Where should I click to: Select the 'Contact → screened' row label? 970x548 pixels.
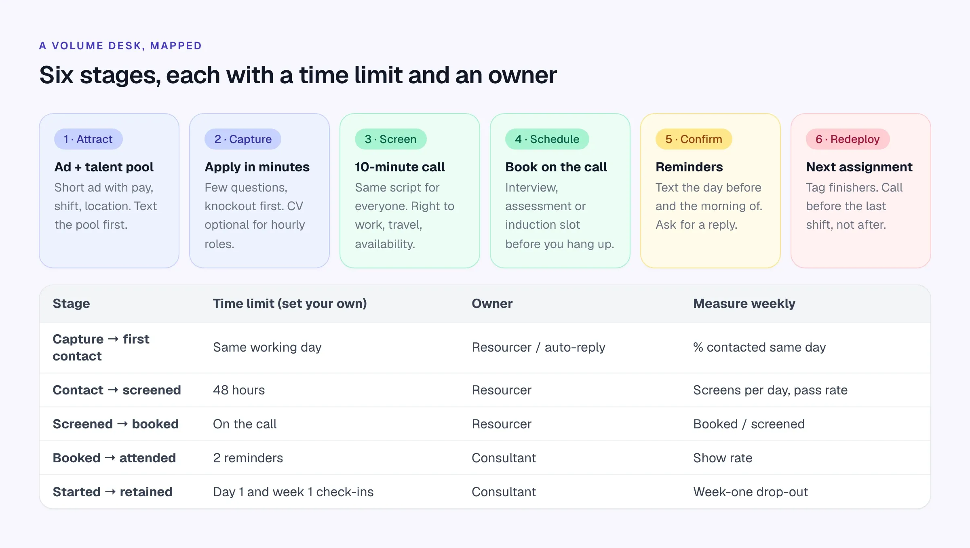tap(117, 390)
